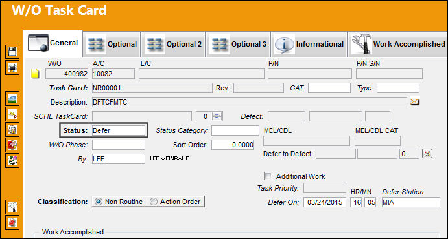
Task: Click the LEE WEINRAUB name text
Action: pyautogui.click(x=170, y=158)
